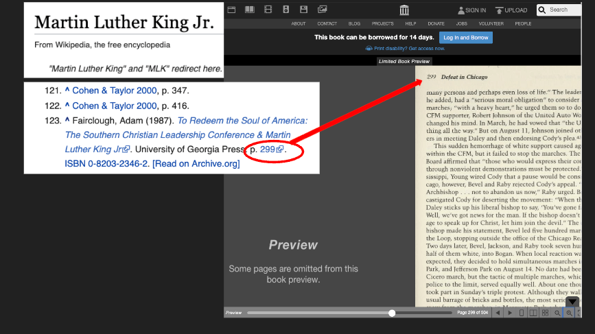The width and height of the screenshot is (595, 334).
Task: Click UPLOAD text link
Action: pyautogui.click(x=515, y=10)
